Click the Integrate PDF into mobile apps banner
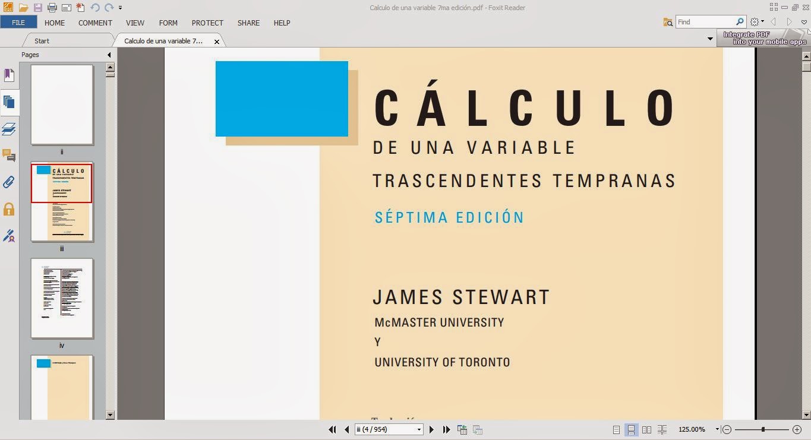Viewport: 811px width, 440px height. [x=764, y=39]
